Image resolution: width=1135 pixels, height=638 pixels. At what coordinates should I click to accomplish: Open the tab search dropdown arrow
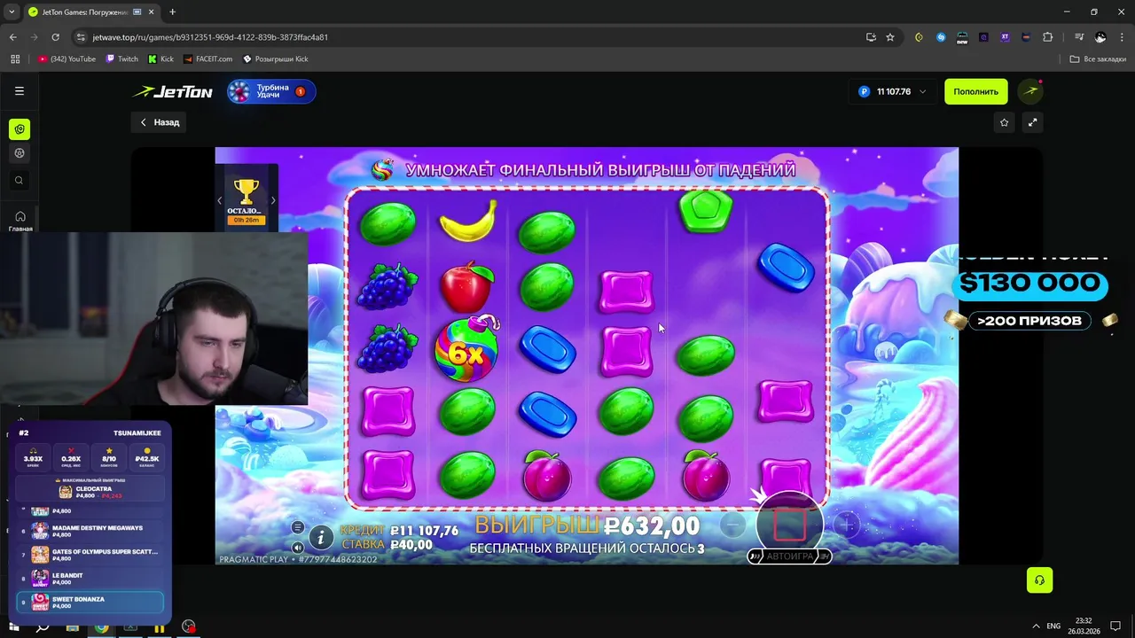(11, 12)
